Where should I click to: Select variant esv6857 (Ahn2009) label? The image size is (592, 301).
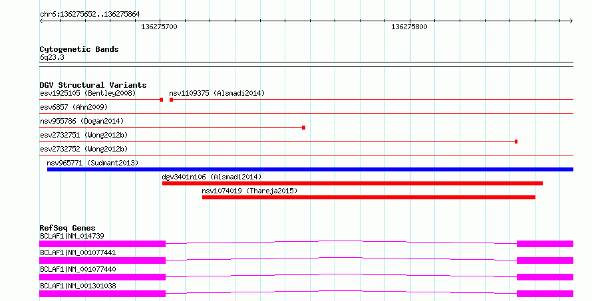pos(74,107)
